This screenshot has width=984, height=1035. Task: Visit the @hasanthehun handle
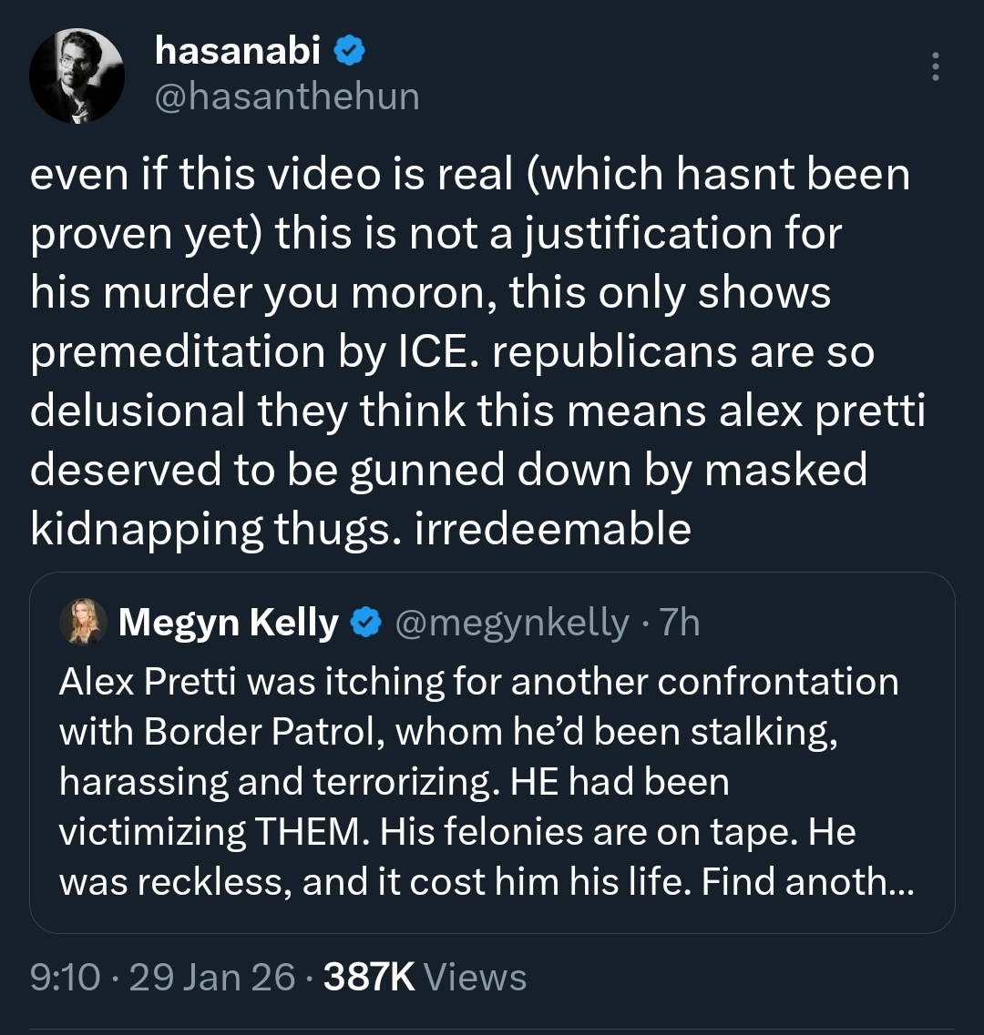288,96
